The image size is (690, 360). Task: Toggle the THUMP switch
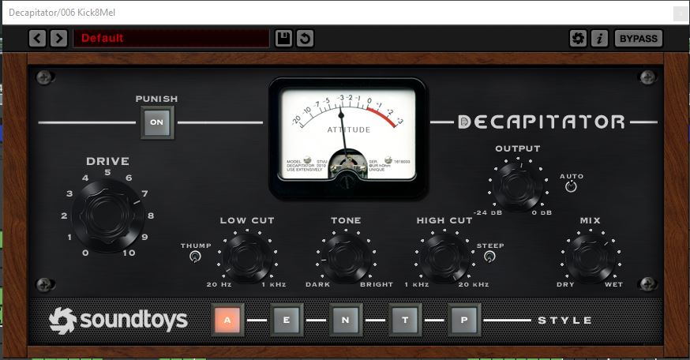pos(196,257)
